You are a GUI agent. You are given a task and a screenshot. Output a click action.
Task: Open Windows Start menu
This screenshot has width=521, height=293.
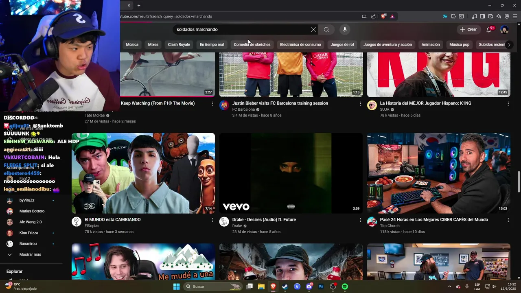pos(176,286)
